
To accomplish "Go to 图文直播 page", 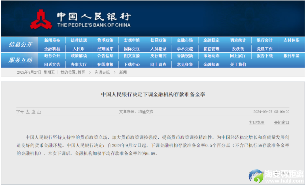I will pyautogui.click(x=132, y=56).
